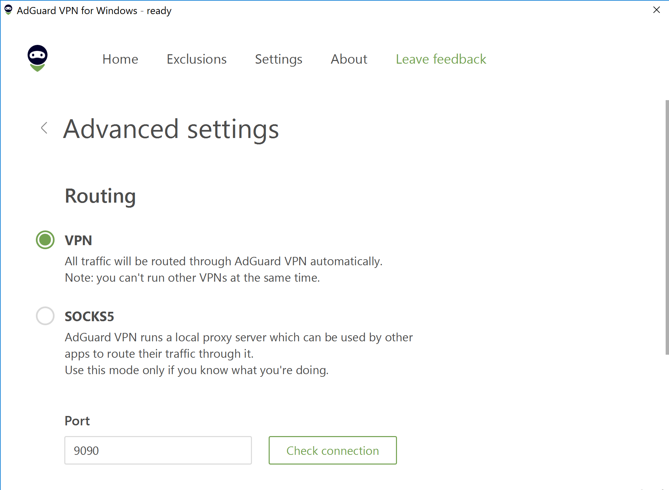Click the Leave feedback link
Viewport: 669px width, 490px height.
(x=441, y=59)
